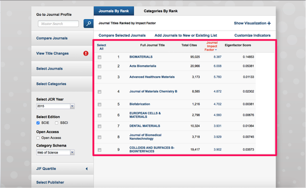Enable the Open Access checkbox
The height and width of the screenshot is (188, 306).
pos(38,138)
